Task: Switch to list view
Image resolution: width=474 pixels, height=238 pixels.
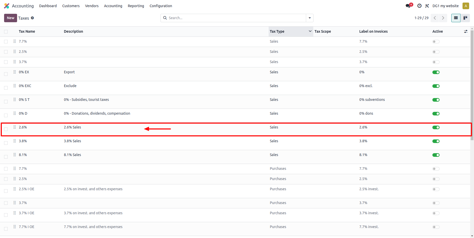Action: point(456,18)
